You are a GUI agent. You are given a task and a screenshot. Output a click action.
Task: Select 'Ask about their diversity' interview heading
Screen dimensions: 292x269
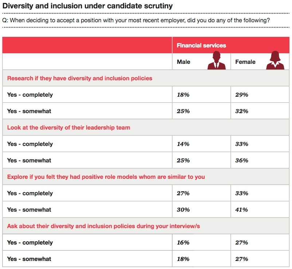click(x=103, y=226)
